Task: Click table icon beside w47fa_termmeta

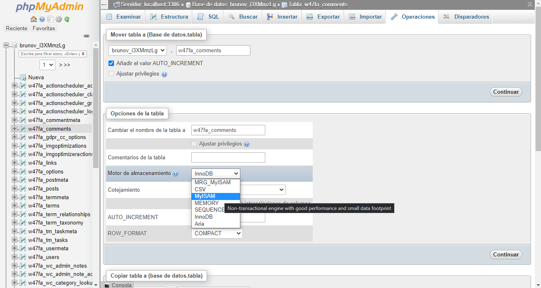Action: [x=23, y=197]
